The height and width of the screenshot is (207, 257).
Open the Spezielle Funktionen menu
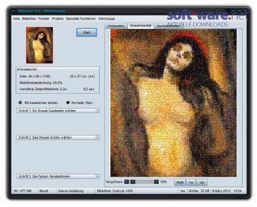(81, 19)
